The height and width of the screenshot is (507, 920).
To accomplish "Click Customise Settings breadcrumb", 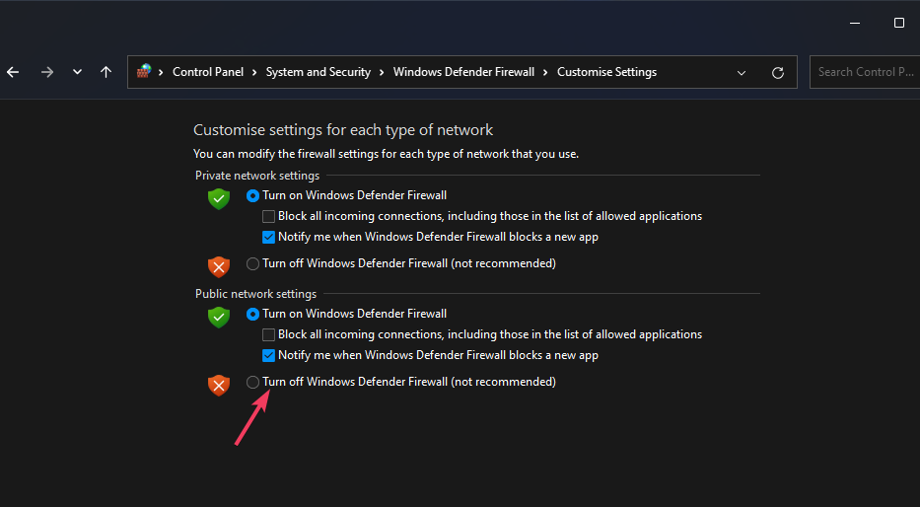I will 606,72.
